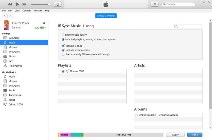This screenshot has height=140, width=212.
Task: Toggle the Sync Music checkbox
Action: [59, 26]
